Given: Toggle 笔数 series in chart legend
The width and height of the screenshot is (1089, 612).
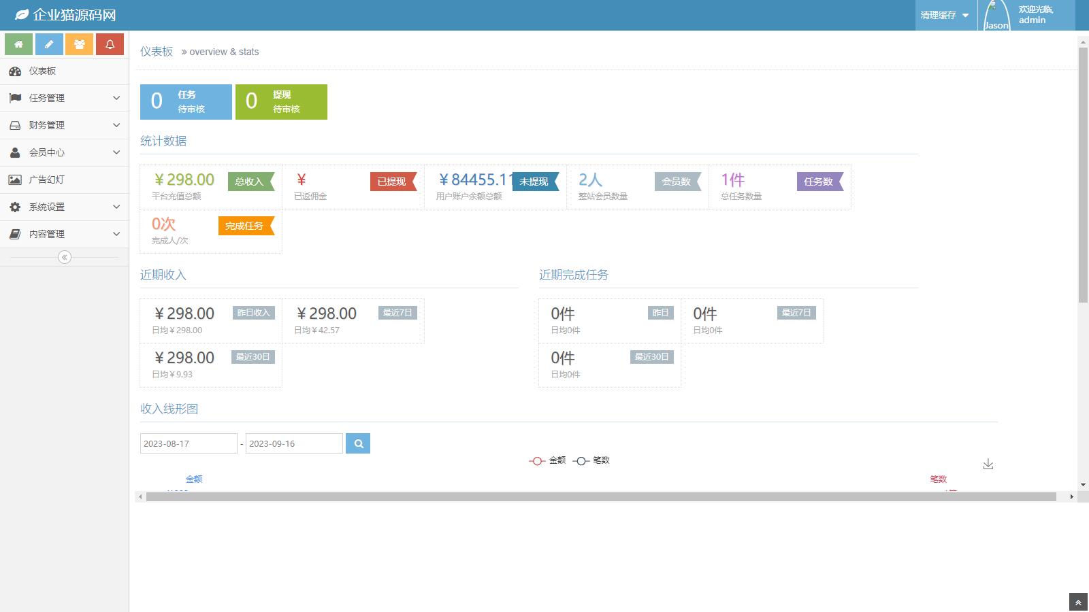Looking at the screenshot, I should (x=591, y=460).
